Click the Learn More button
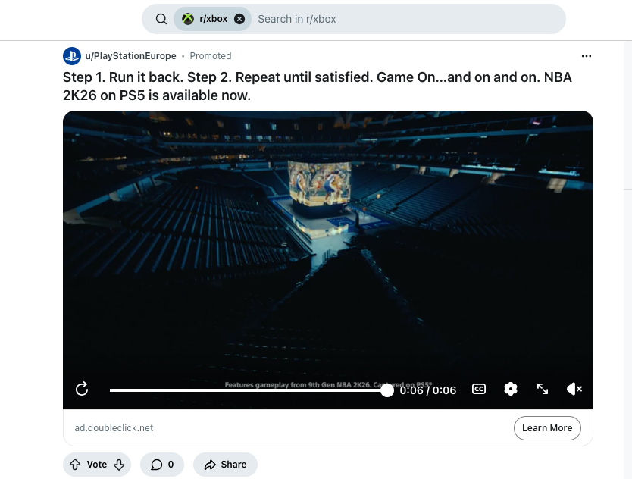 pyautogui.click(x=547, y=427)
